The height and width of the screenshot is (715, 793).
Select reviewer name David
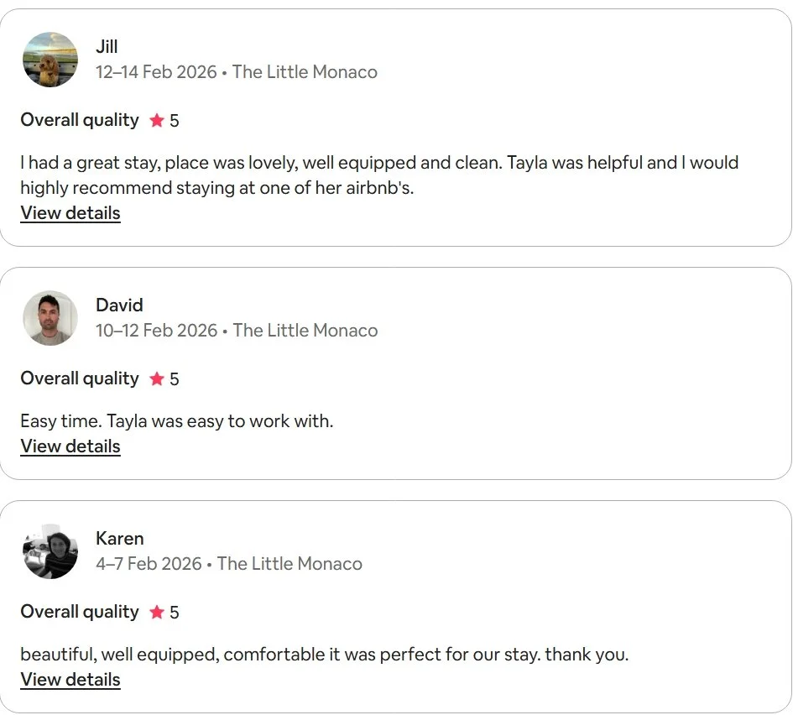119,305
